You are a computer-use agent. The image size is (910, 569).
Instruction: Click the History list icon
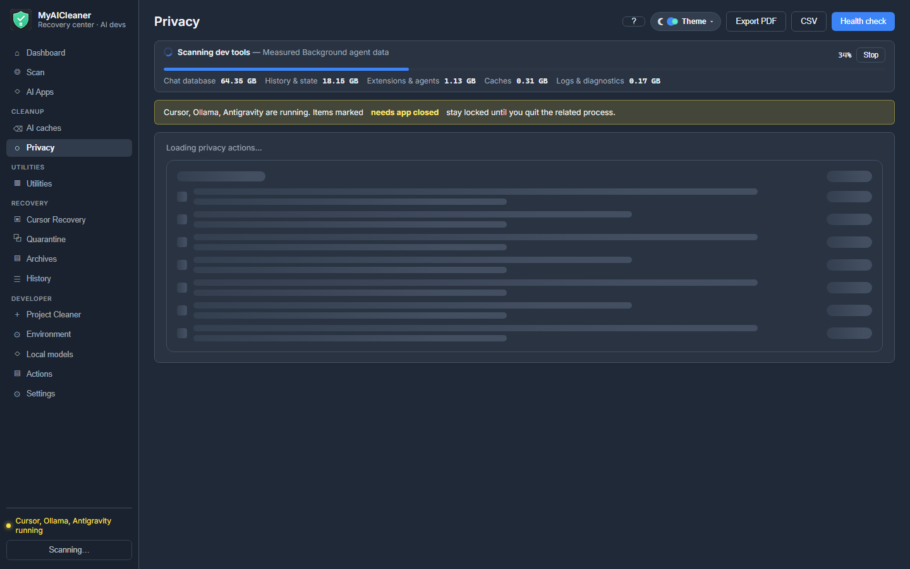click(x=17, y=279)
